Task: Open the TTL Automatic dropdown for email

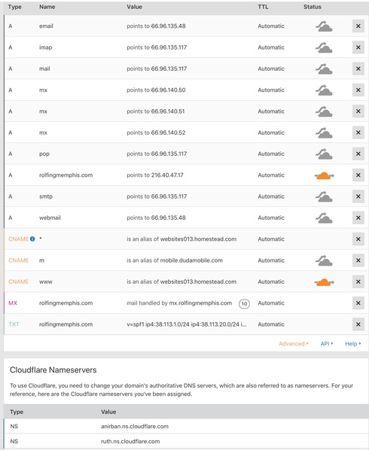Action: [271, 26]
